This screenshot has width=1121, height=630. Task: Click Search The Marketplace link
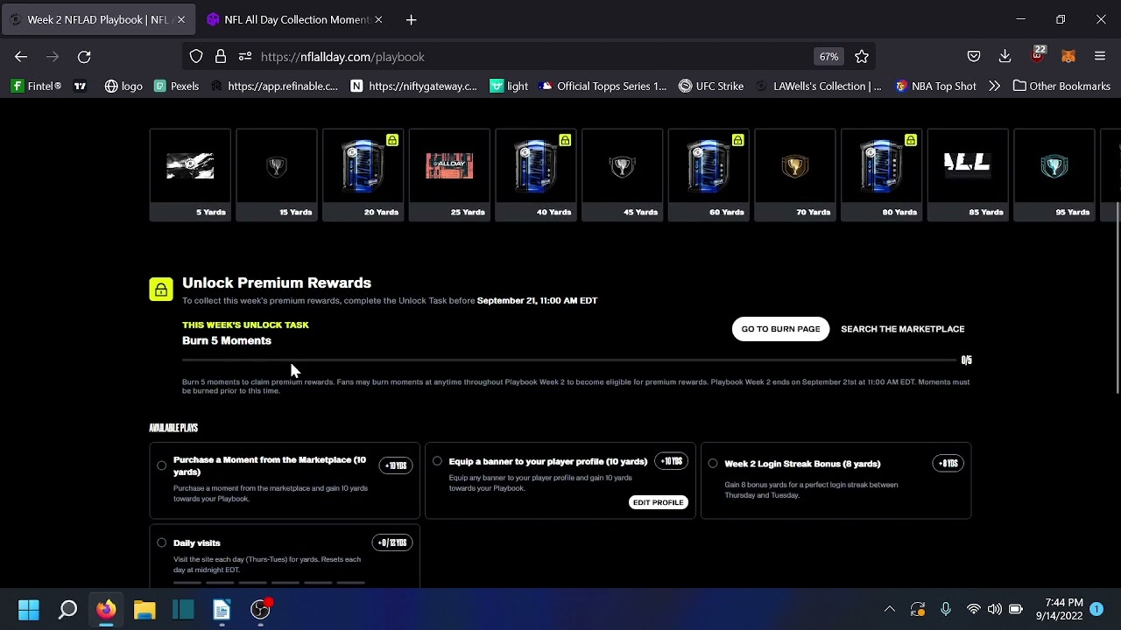[x=902, y=329]
